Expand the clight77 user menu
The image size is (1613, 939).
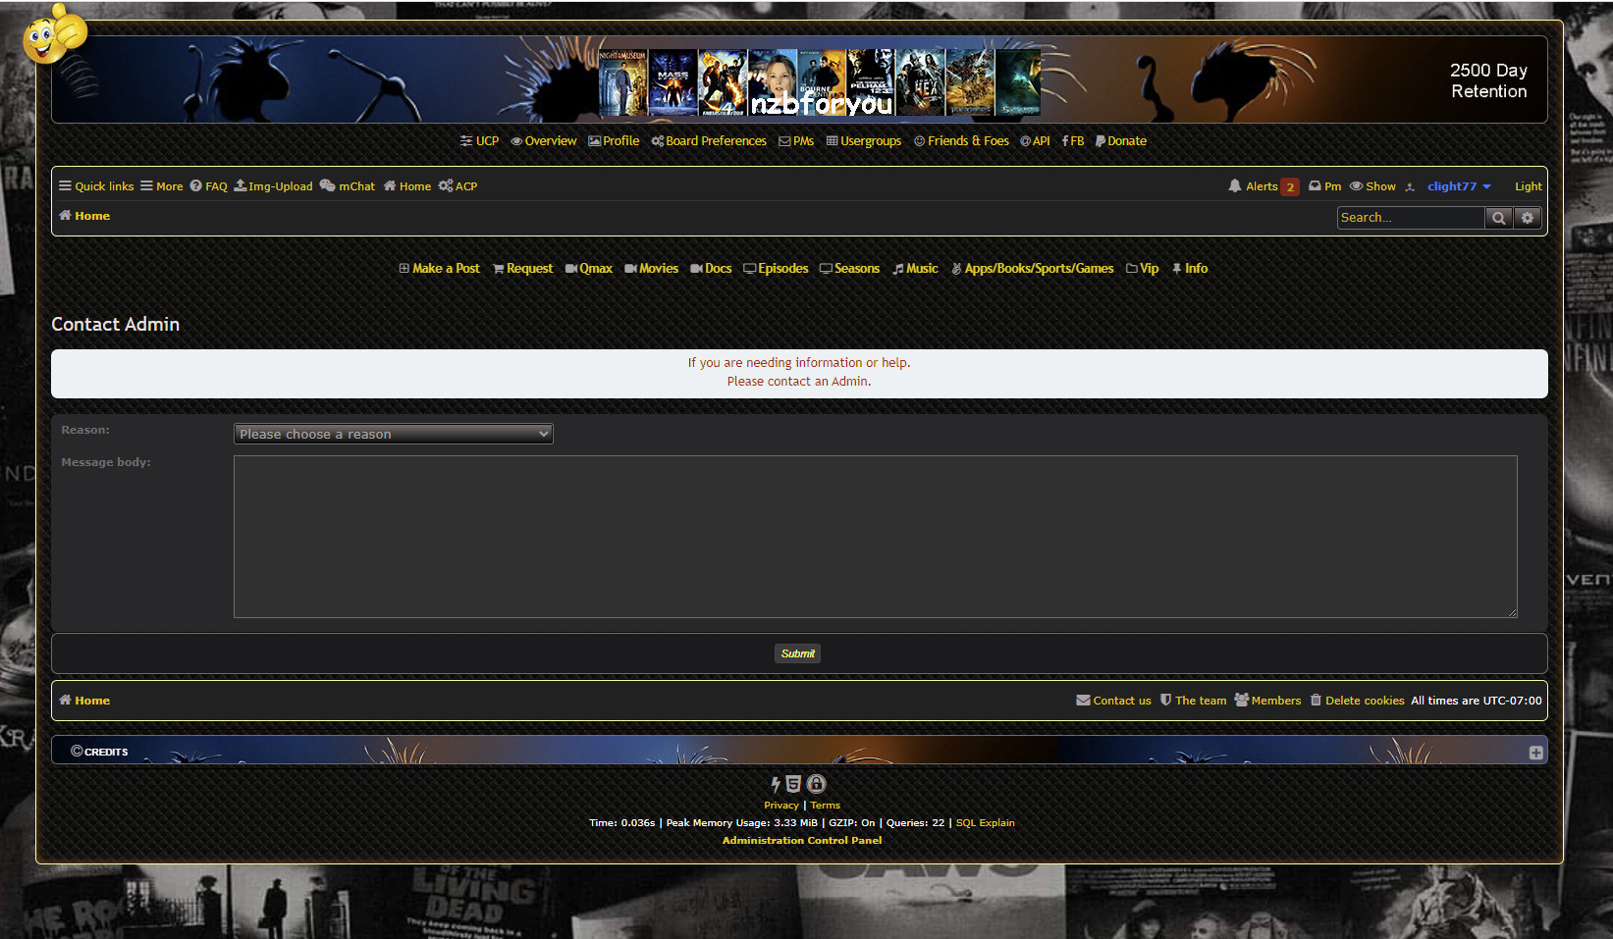(1458, 186)
